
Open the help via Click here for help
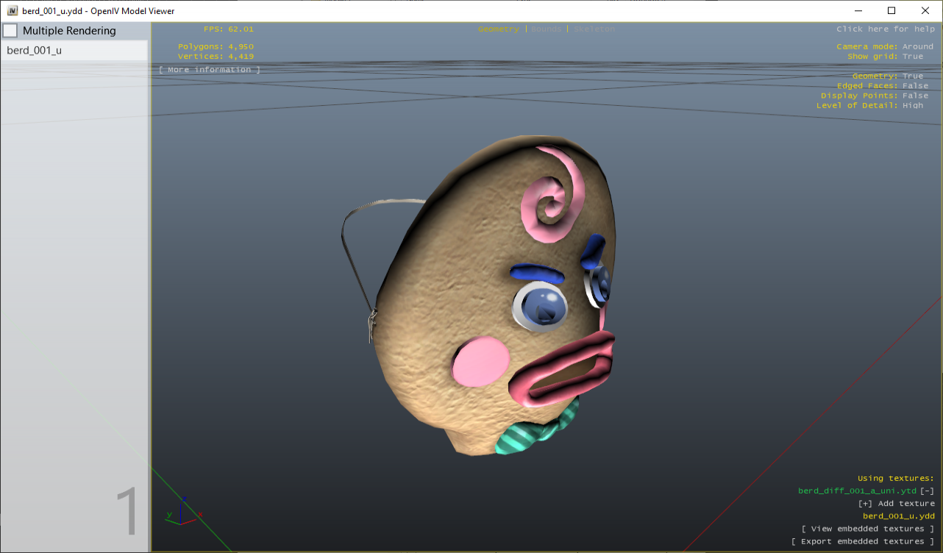[x=885, y=29]
